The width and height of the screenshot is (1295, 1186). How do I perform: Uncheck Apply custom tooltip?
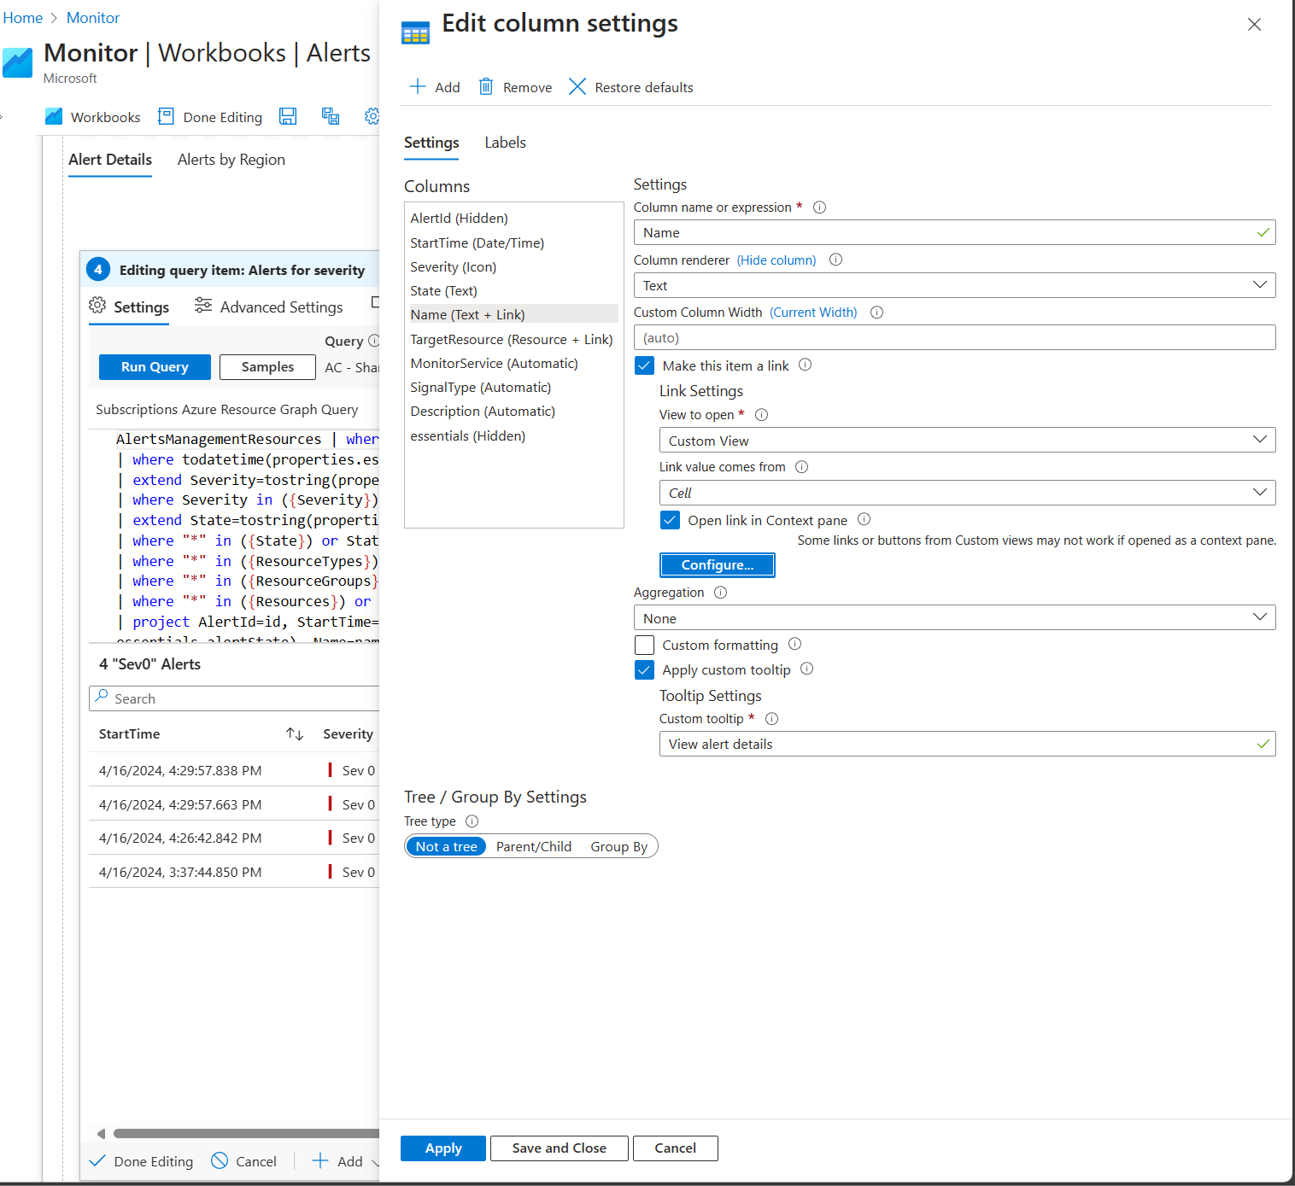tap(645, 670)
